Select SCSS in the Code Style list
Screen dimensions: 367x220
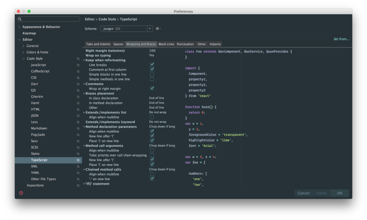click(34, 148)
